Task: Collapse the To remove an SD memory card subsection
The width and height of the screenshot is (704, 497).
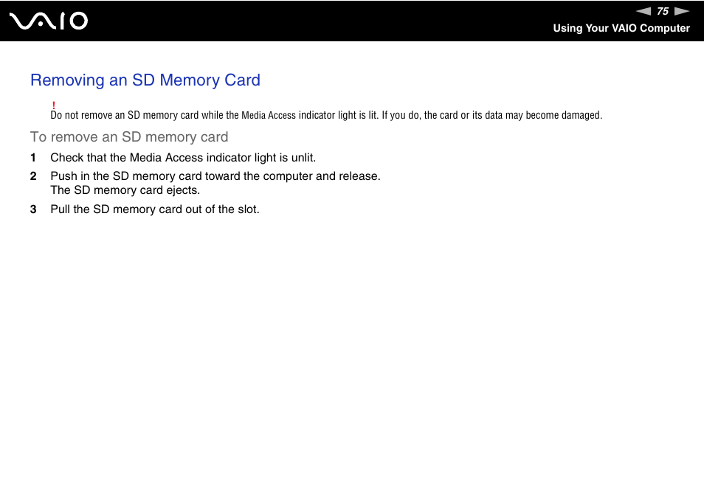Action: 128,137
